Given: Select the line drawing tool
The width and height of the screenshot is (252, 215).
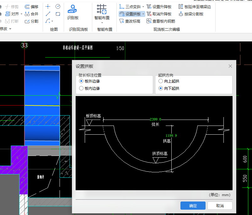Looking at the screenshot, I should point(48,14).
